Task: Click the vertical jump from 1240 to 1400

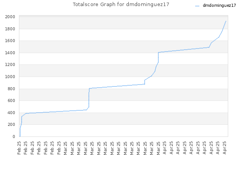Action: point(158,57)
